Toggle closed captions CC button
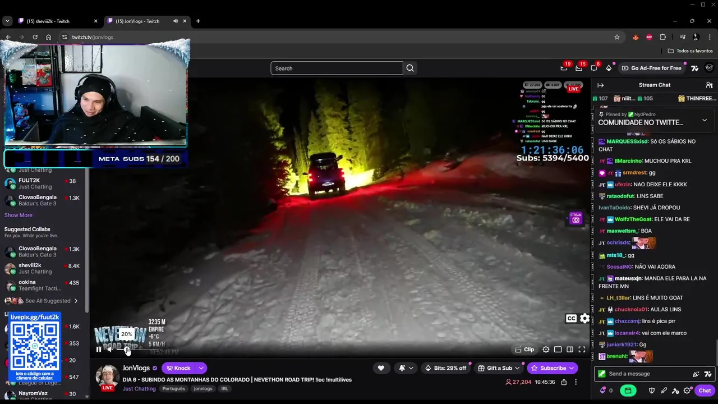Image resolution: width=718 pixels, height=404 pixels. click(x=571, y=318)
